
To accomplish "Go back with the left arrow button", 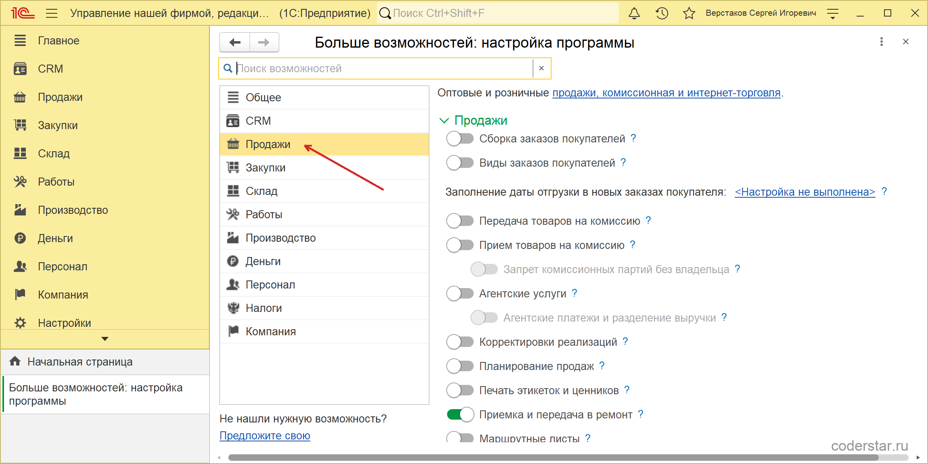I will coord(235,42).
